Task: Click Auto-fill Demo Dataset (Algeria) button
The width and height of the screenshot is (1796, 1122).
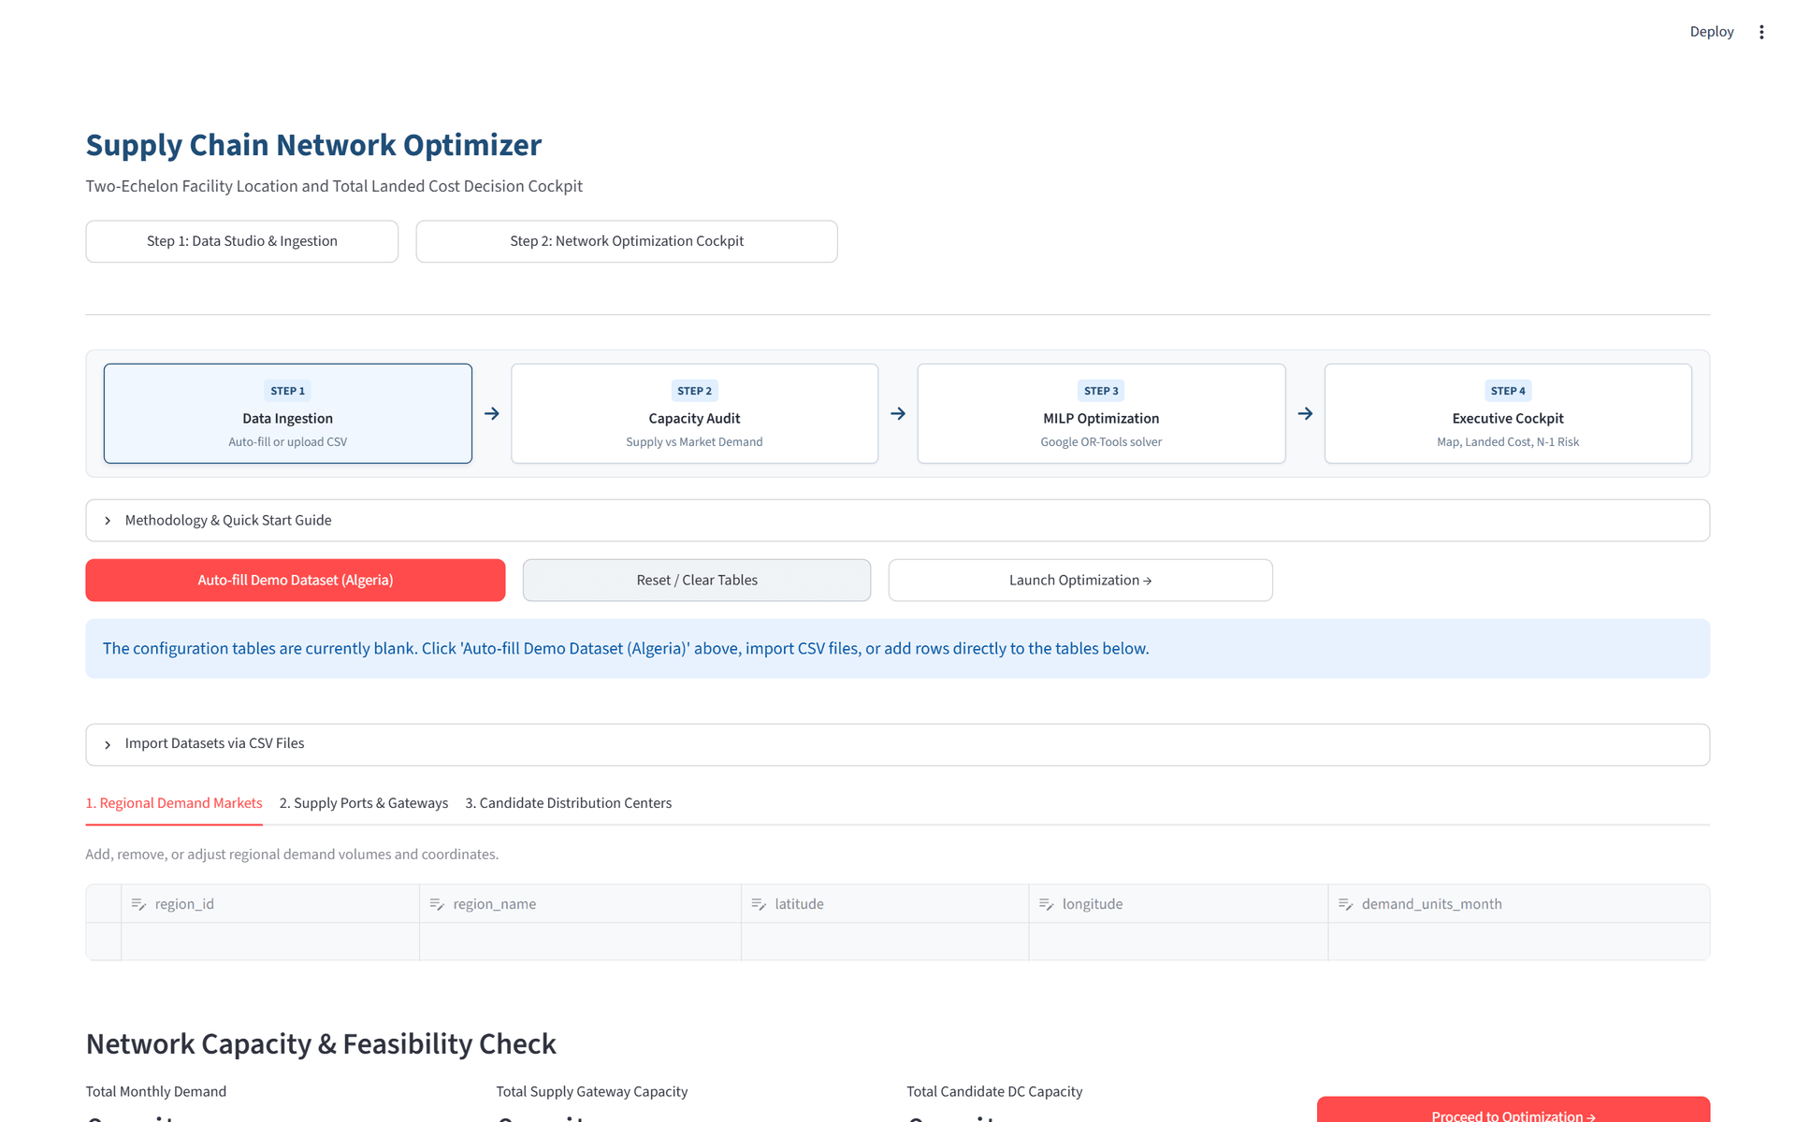Action: (296, 581)
